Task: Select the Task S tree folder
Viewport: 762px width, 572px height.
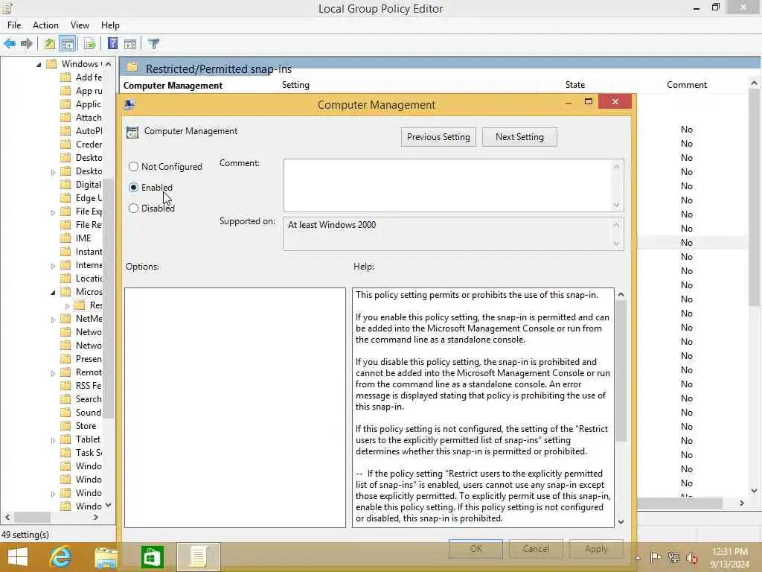Action: 89,453
